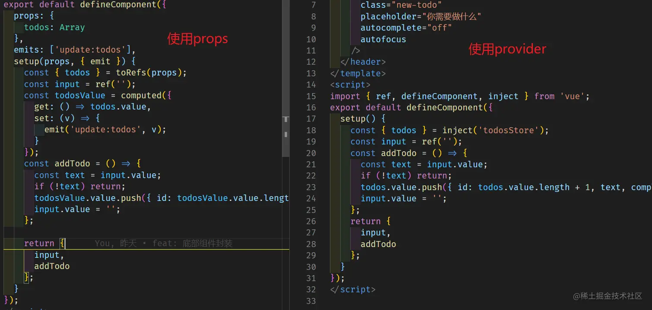The image size is (652, 310).
Task: Click line number 30 in the gutter
Action: [311, 267]
